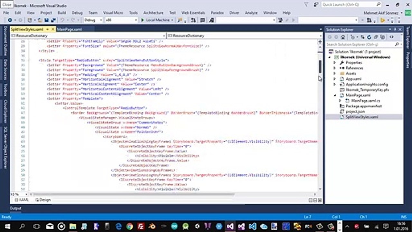Viewport: 412px width, 232px height.
Task: Expand the References node
Action: point(334,68)
